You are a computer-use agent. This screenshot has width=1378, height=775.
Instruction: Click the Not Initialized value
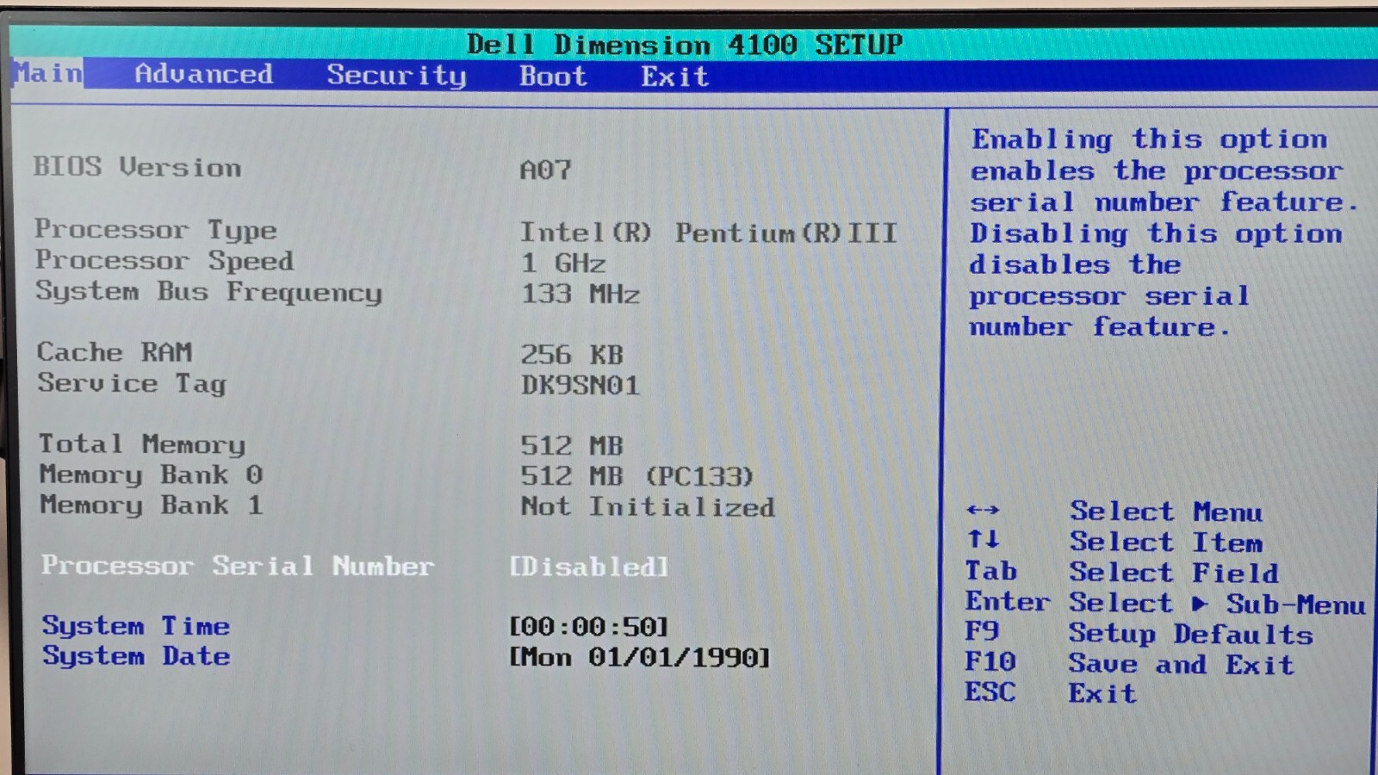648,506
